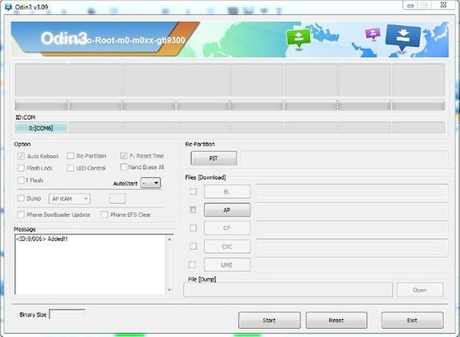Image resolution: width=460 pixels, height=337 pixels.
Task: Click the UMS file button
Action: tap(227, 265)
